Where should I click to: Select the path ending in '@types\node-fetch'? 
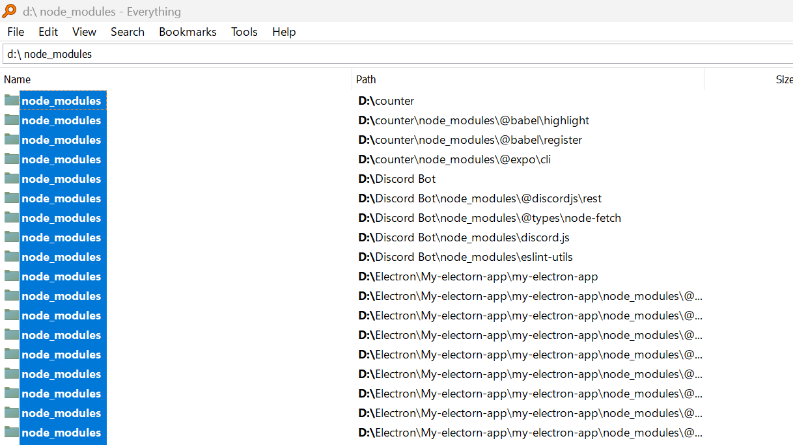(490, 218)
